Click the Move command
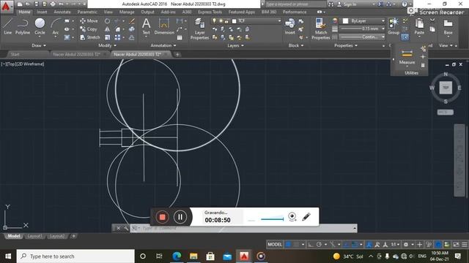469x263 pixels. click(89, 21)
